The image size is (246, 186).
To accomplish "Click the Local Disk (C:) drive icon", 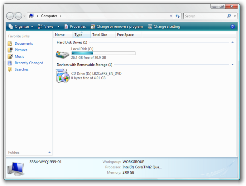I will point(62,55).
